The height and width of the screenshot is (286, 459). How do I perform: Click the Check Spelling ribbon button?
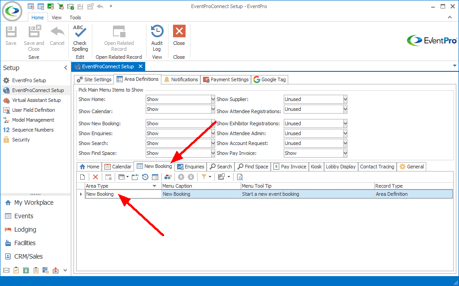coord(80,39)
